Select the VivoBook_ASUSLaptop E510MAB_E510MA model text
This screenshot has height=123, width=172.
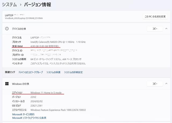pos(24,18)
